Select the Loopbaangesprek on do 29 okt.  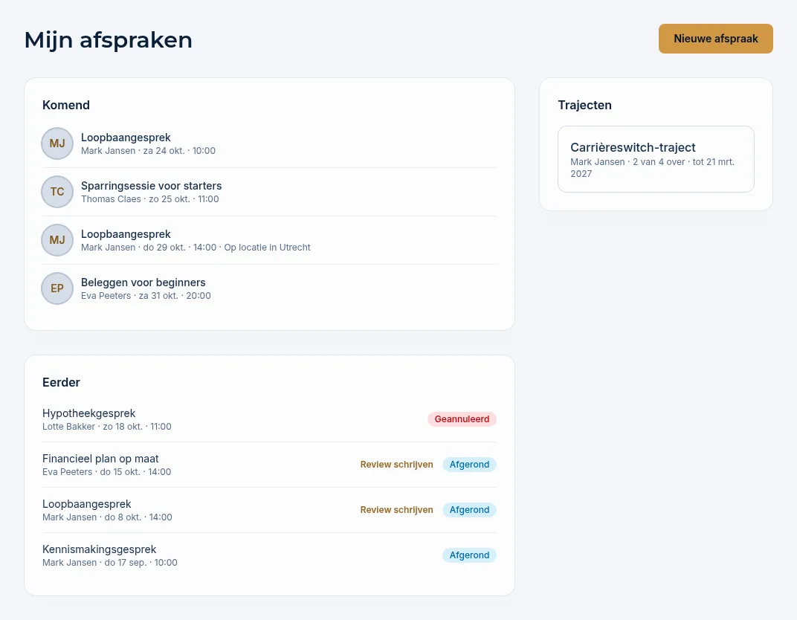pyautogui.click(x=269, y=240)
